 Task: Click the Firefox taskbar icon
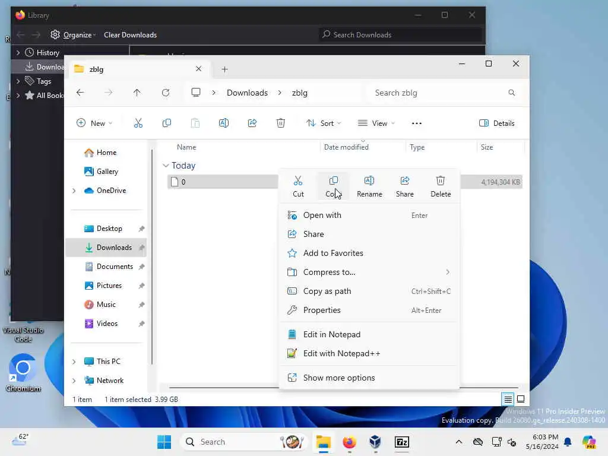click(x=349, y=442)
